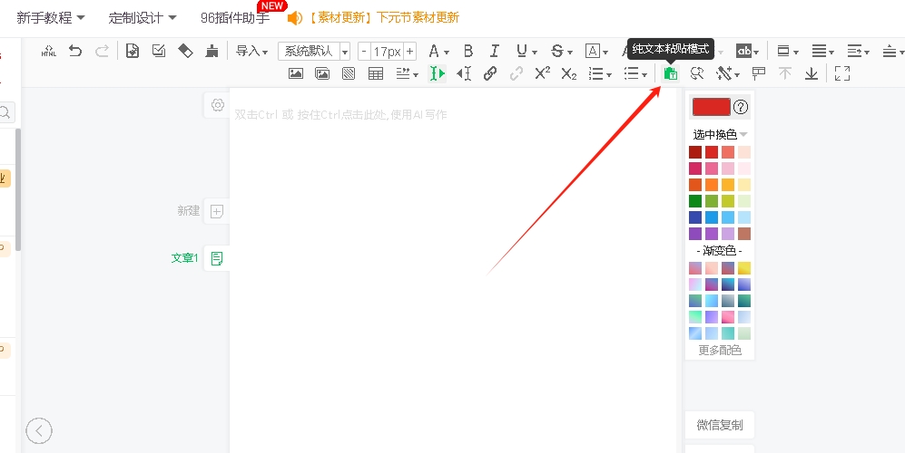Toggle italic formatting
This screenshot has height=453, width=905.
[495, 52]
